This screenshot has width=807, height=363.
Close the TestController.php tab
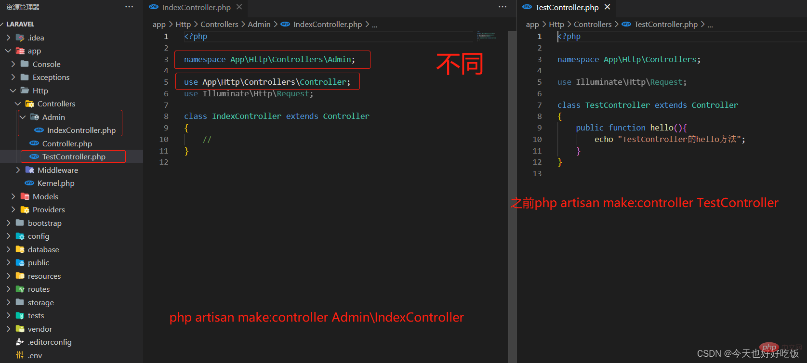click(x=607, y=7)
